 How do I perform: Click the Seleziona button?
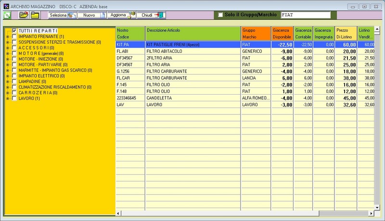coord(63,15)
